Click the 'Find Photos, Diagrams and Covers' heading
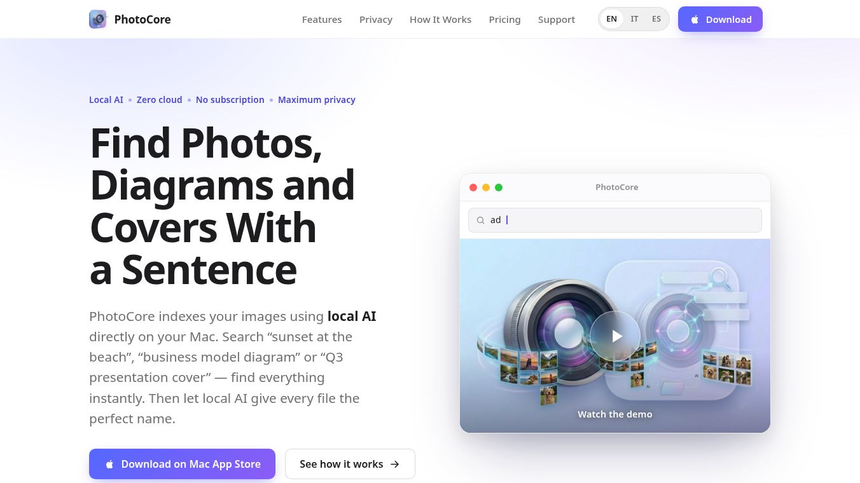Image resolution: width=860 pixels, height=483 pixels. [x=222, y=206]
